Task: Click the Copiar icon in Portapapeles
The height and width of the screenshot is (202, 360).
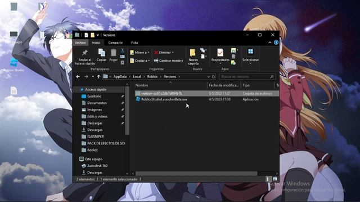Action: [101, 53]
